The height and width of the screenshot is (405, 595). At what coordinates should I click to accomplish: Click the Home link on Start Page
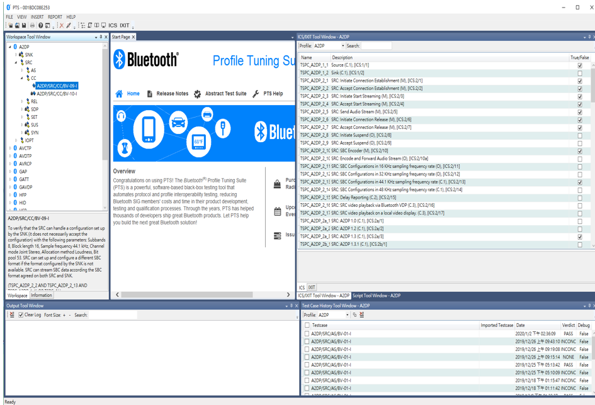[x=133, y=94]
